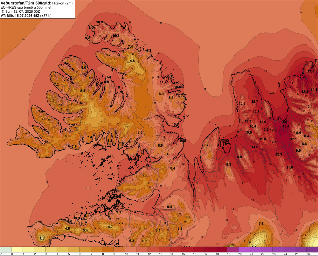The height and width of the screenshot is (256, 318).
Task: Select the 8.3 temperature value
Action: point(110,140)
